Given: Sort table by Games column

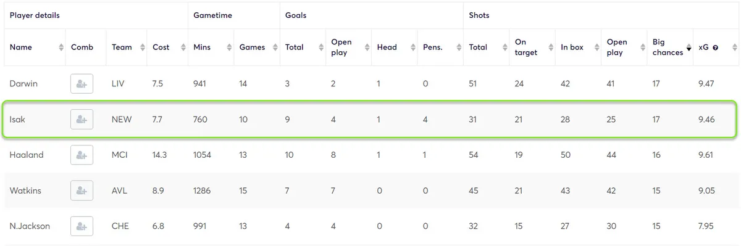Looking at the screenshot, I should point(252,47).
